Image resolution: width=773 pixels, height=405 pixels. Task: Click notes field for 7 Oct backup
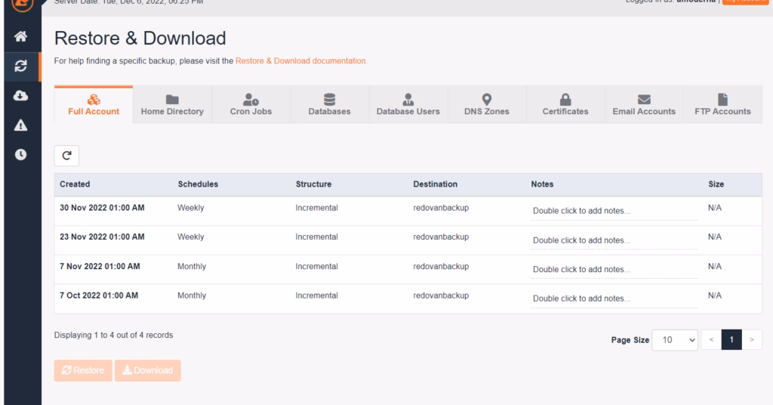pyautogui.click(x=614, y=299)
